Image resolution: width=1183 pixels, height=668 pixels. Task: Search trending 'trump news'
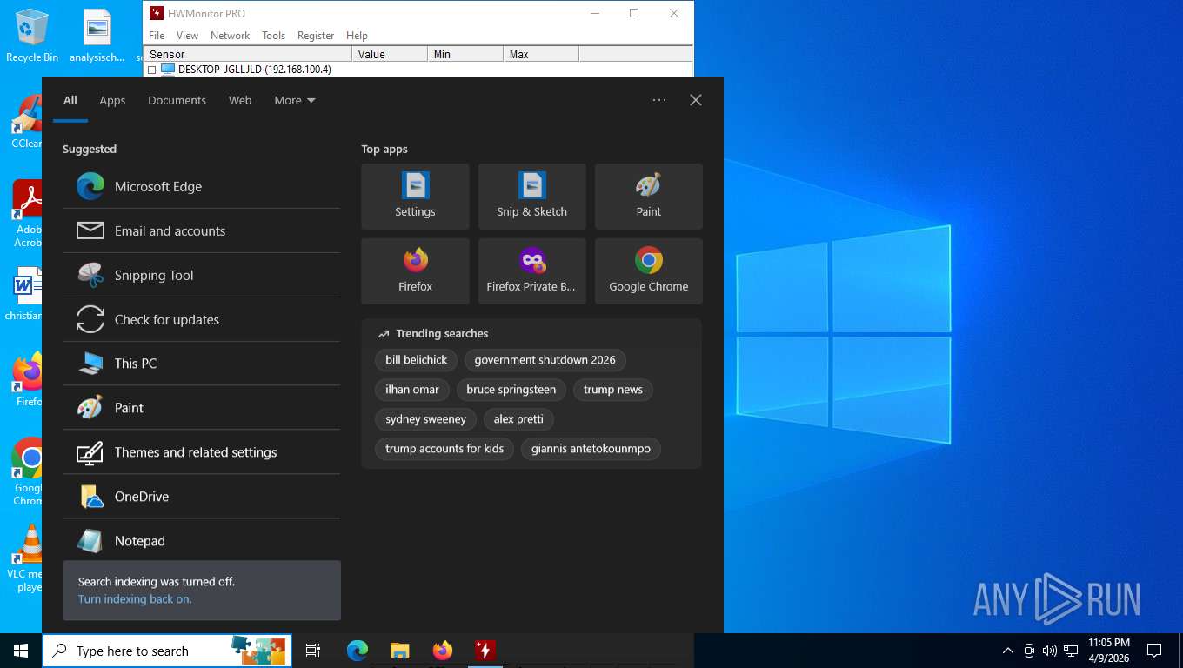point(612,390)
